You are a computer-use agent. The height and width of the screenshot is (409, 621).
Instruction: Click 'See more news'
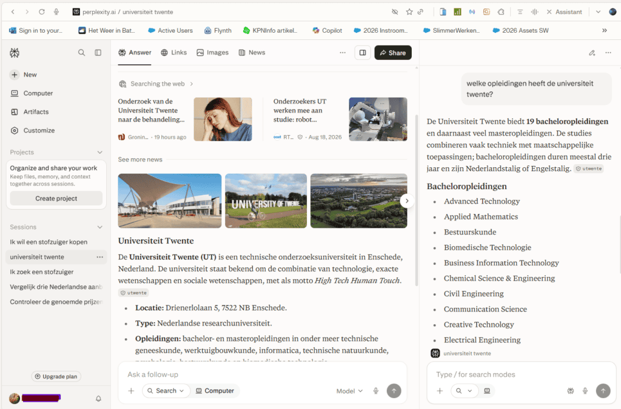click(x=140, y=159)
